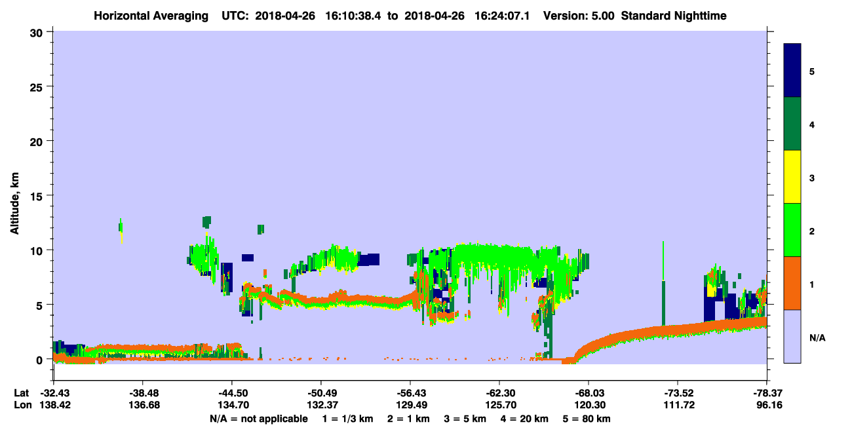This screenshot has height=437, width=852.
Task: Click the latitude value -62.30
Action: 499,393
